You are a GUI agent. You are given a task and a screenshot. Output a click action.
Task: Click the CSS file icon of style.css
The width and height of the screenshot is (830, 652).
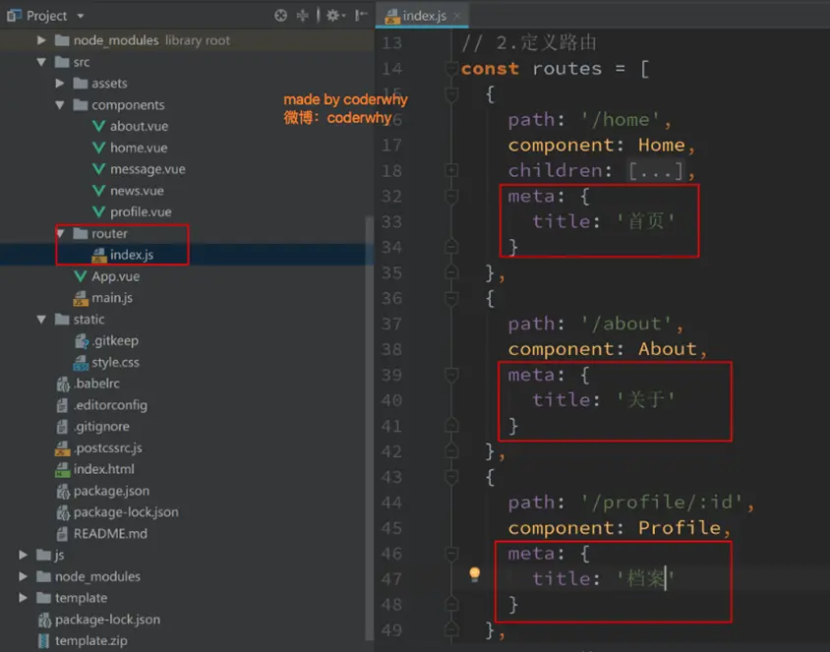point(81,362)
